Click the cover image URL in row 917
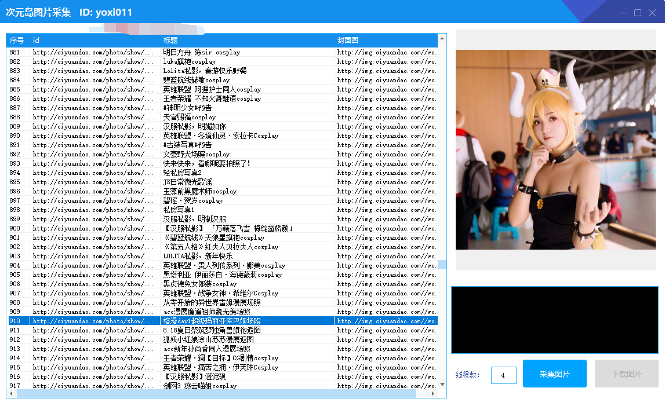This screenshot has height=406, width=665. 386,386
